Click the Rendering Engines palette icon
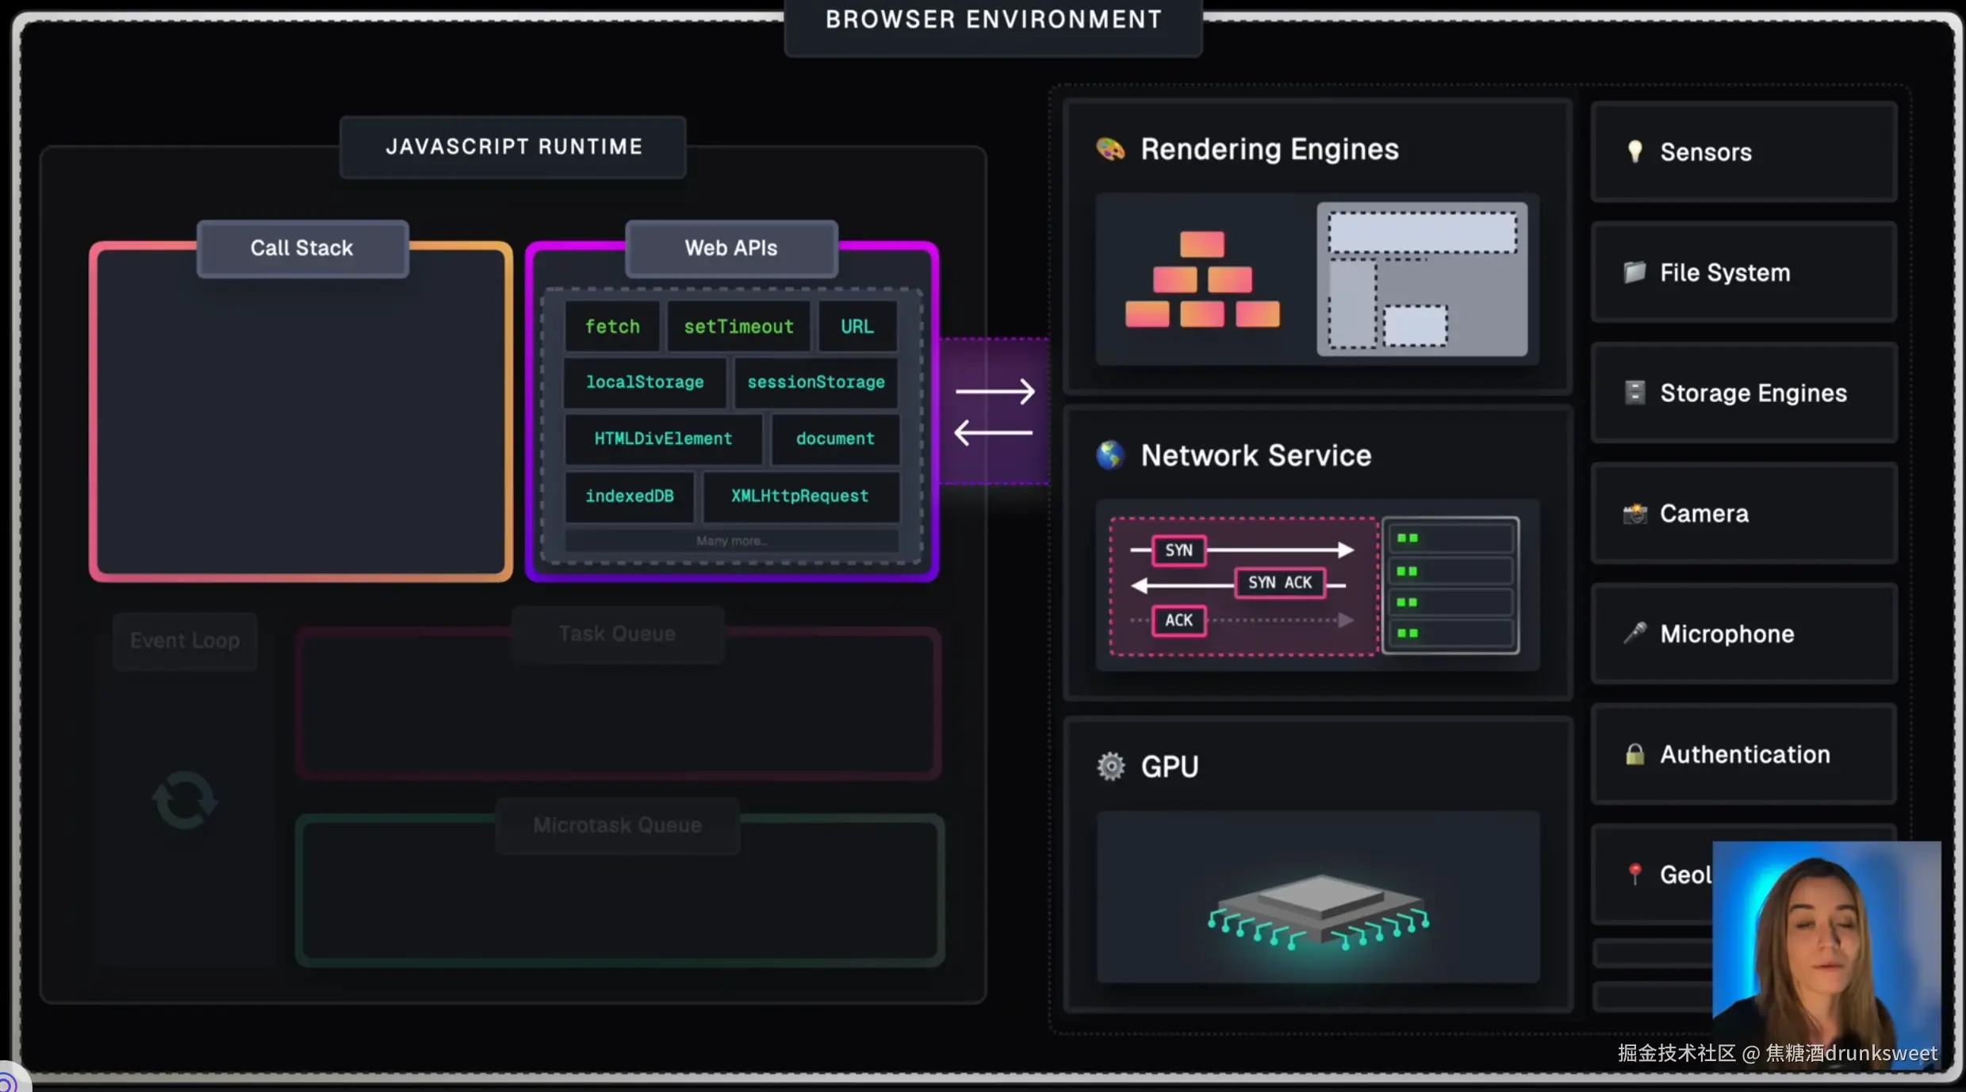Screen dimensions: 1966x1092 pos(1110,148)
